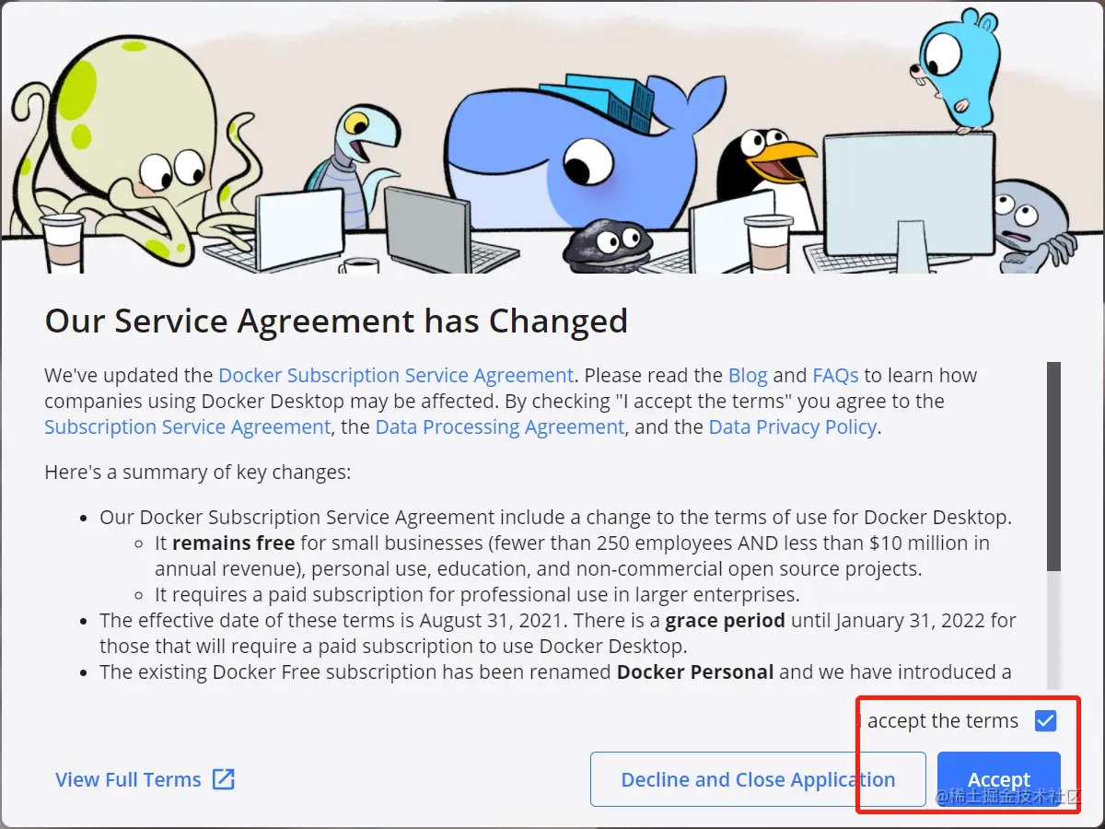
Task: Click the heading "Our Service Agreement has Changed"
Action: pos(336,321)
